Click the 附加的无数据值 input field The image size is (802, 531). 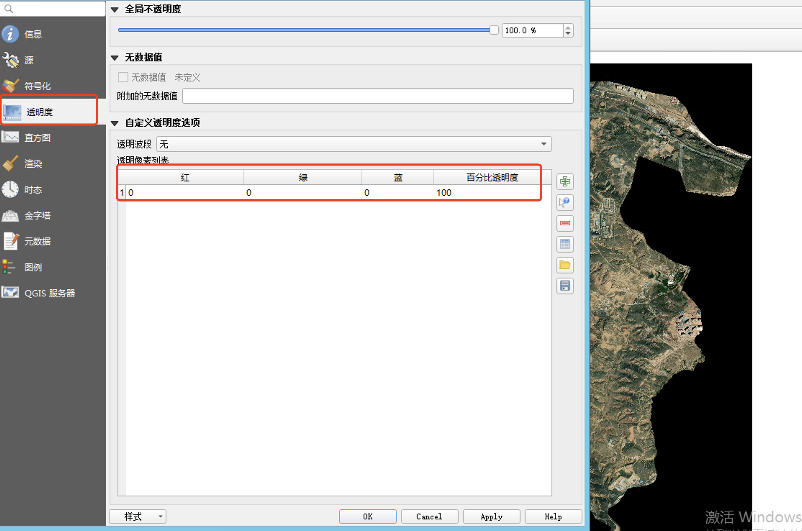point(378,96)
